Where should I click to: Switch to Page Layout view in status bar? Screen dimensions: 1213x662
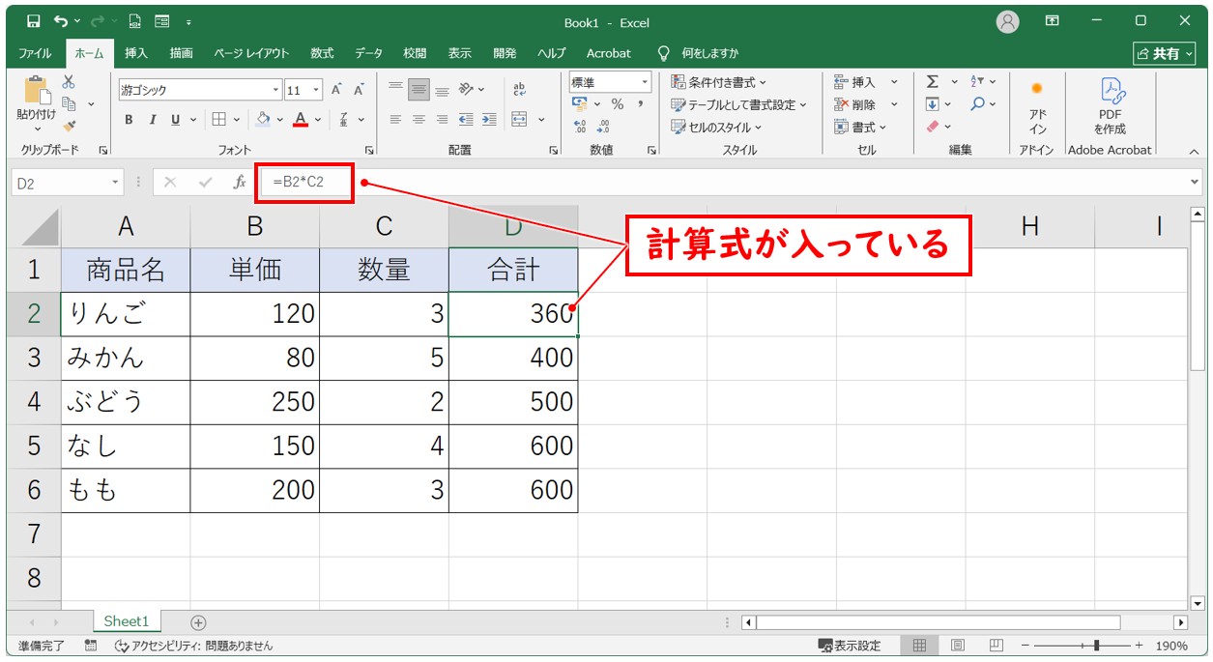[957, 646]
